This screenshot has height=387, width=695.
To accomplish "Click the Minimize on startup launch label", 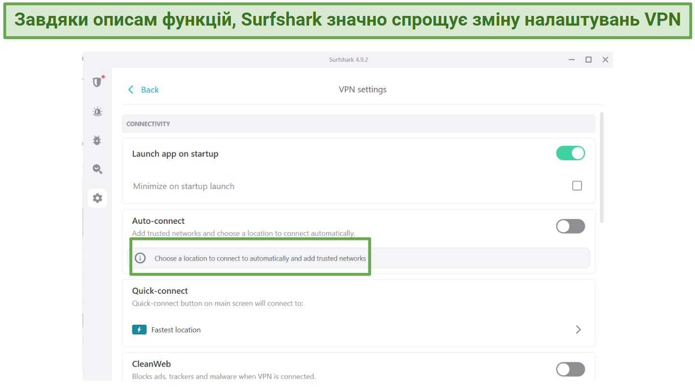I will 184,186.
